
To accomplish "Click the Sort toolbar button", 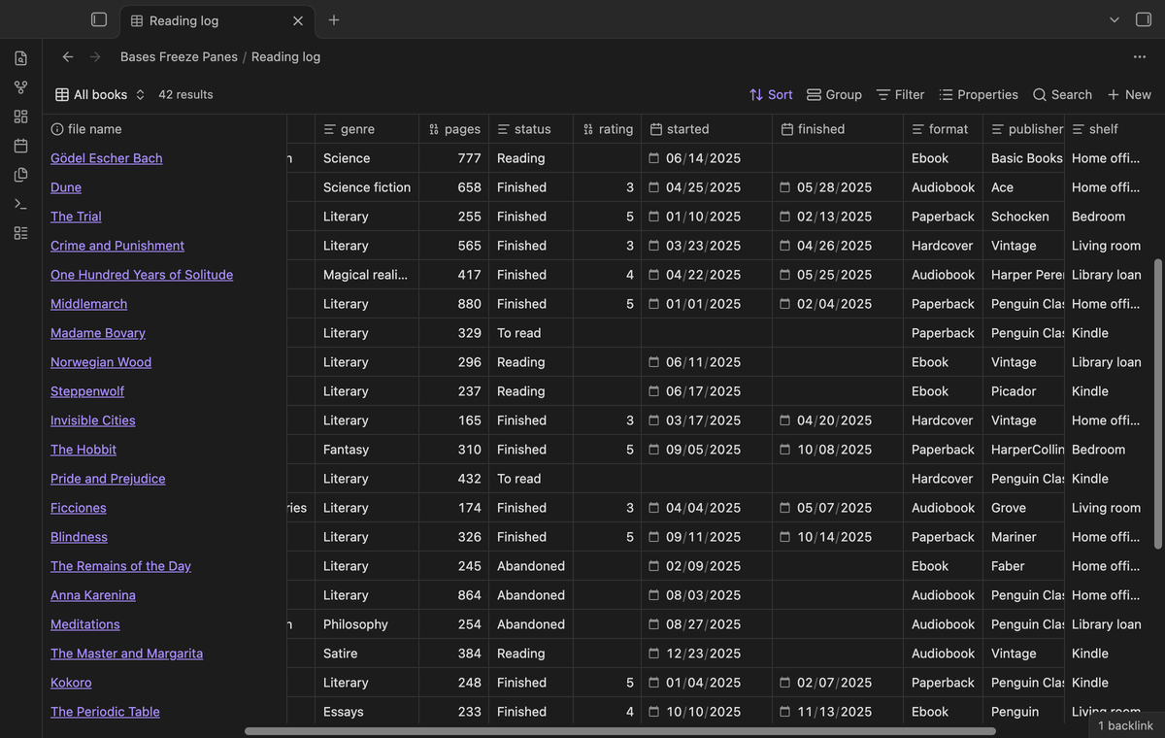I will (x=771, y=94).
